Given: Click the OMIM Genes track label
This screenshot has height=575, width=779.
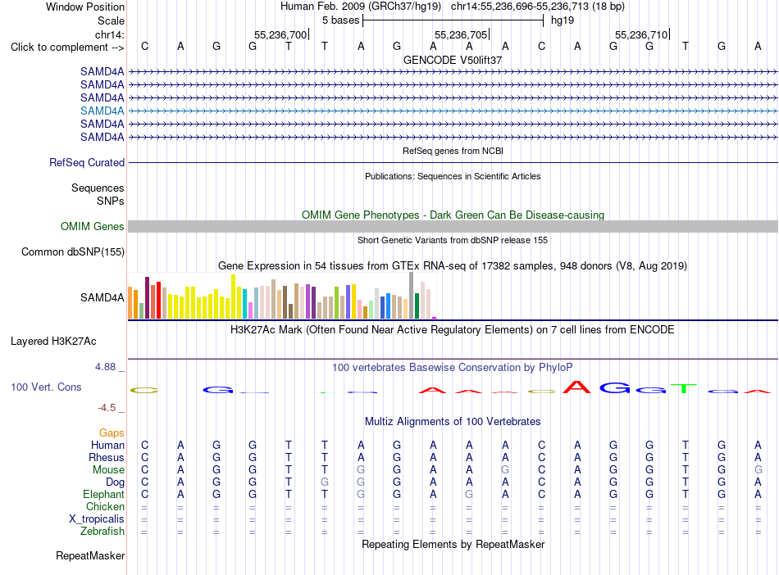Looking at the screenshot, I should [93, 226].
